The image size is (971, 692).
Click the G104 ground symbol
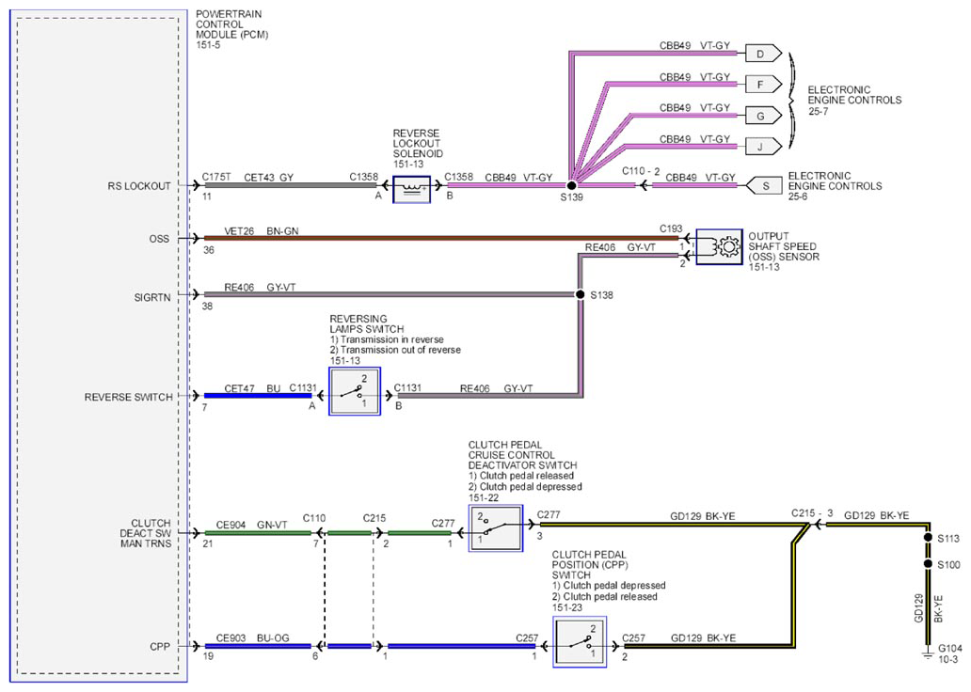pyautogui.click(x=928, y=653)
